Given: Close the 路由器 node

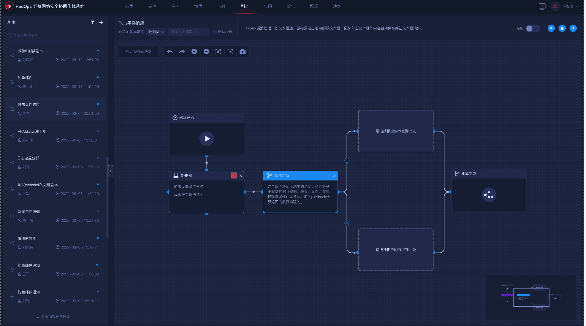Looking at the screenshot, I should 241,176.
